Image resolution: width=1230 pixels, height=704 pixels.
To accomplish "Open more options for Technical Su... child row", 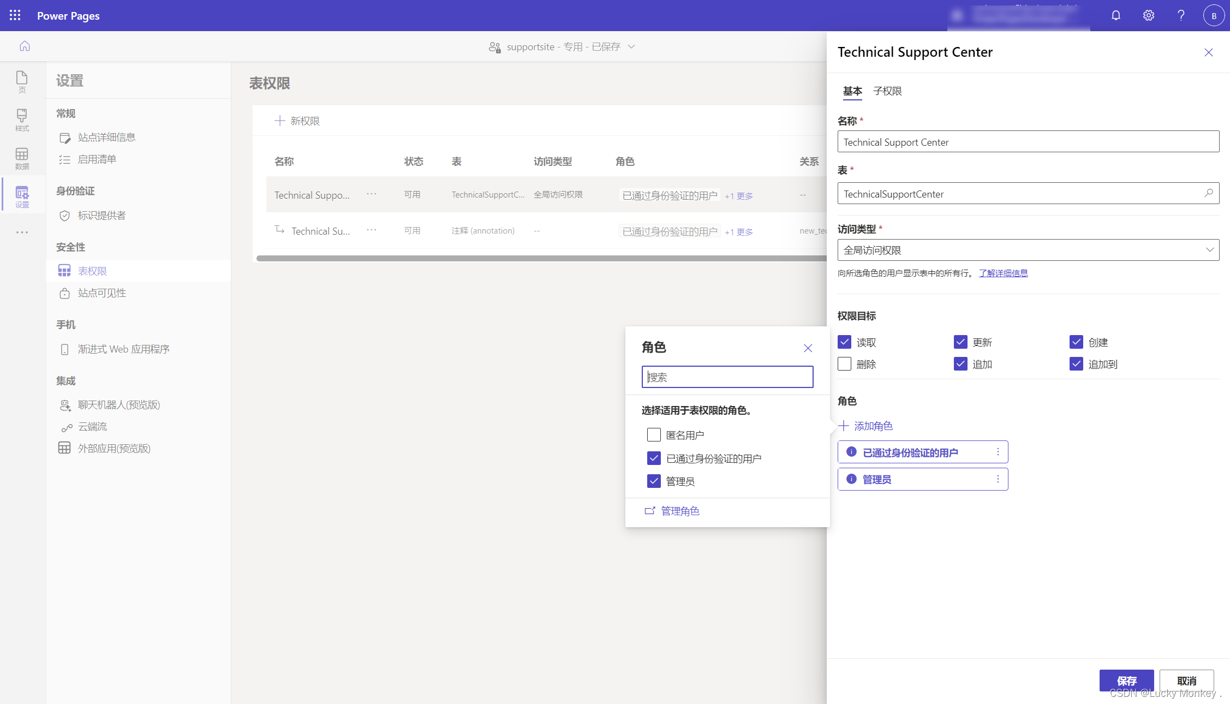I will [x=372, y=230].
